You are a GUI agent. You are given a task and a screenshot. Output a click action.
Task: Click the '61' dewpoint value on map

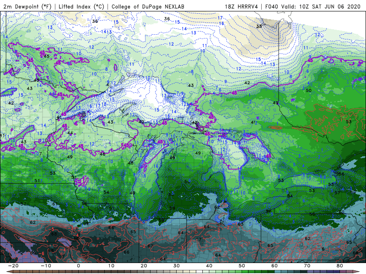(54, 204)
